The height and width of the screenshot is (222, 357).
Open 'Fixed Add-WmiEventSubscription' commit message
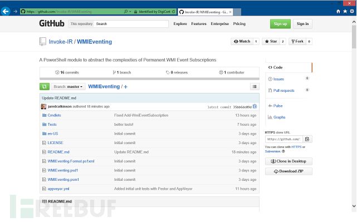click(141, 115)
